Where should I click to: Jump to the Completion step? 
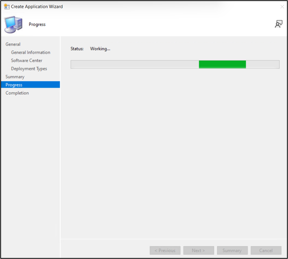click(17, 93)
